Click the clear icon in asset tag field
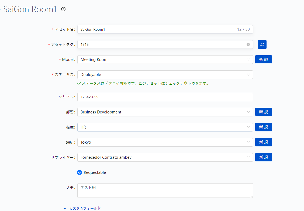The height and width of the screenshot is (211, 304). click(248, 44)
